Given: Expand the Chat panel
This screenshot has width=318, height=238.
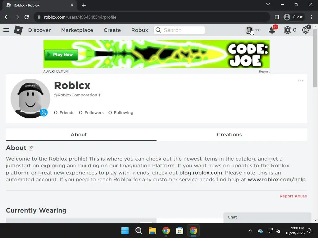Looking at the screenshot, I should coord(267,217).
